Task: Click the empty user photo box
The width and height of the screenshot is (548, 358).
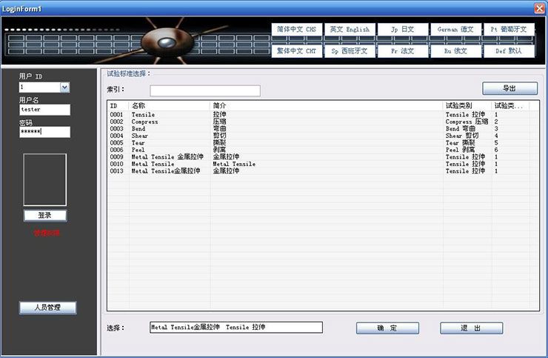Action: 45,179
